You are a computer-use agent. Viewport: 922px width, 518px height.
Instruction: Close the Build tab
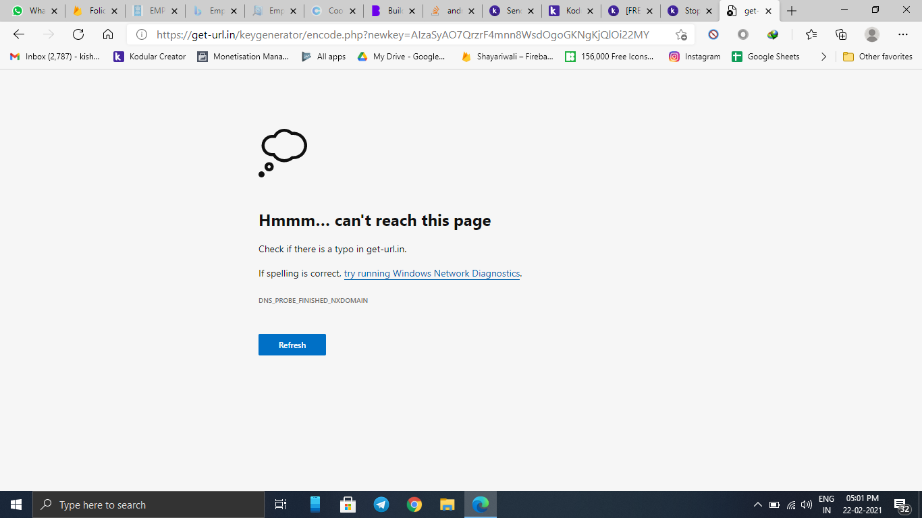412,11
